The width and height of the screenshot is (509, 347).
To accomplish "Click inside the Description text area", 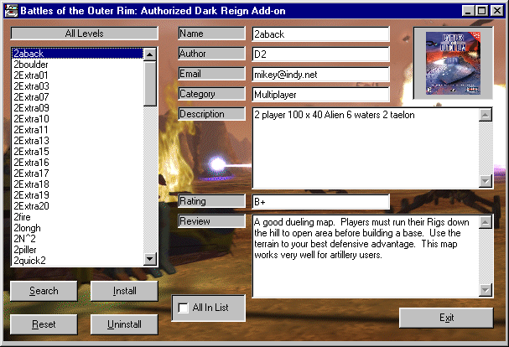I will pos(366,148).
